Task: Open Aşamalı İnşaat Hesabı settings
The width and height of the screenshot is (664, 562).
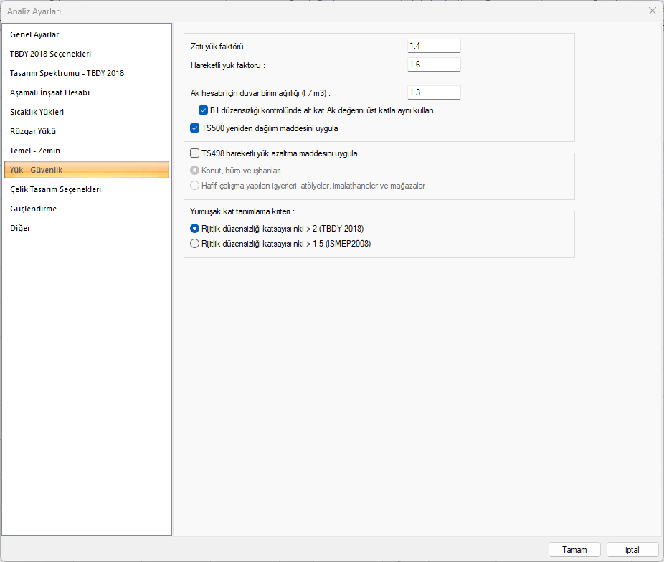Action: [x=86, y=92]
